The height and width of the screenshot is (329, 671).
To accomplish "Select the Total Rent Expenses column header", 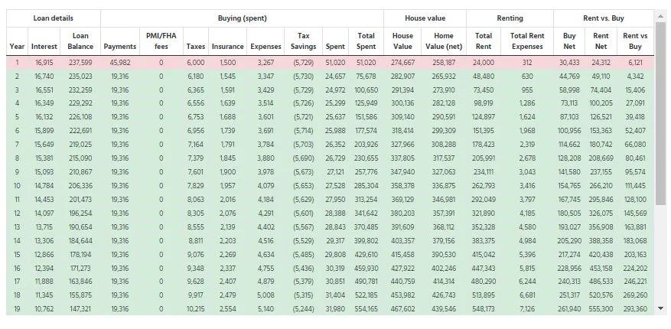I will click(x=527, y=41).
